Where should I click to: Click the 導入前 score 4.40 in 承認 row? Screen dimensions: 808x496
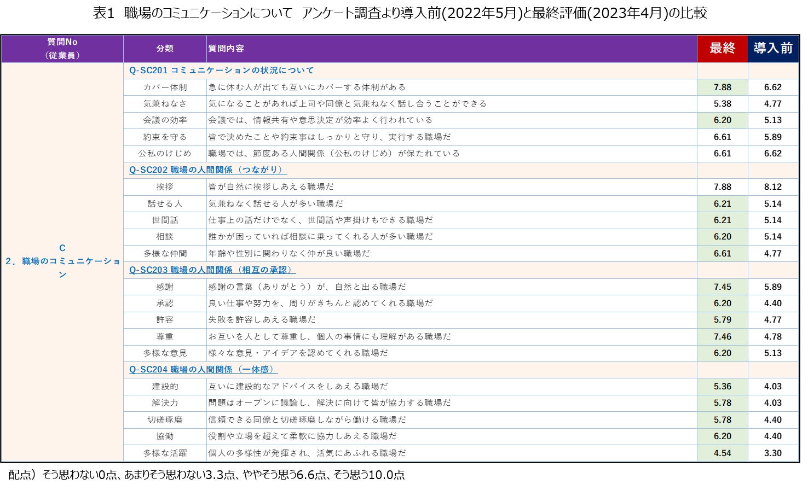pos(773,304)
